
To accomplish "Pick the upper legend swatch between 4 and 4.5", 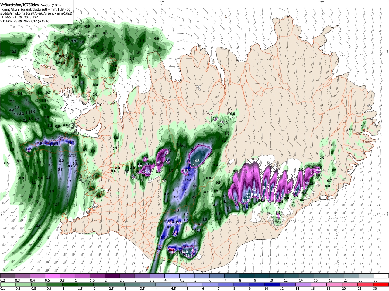I will (x=172, y=276).
